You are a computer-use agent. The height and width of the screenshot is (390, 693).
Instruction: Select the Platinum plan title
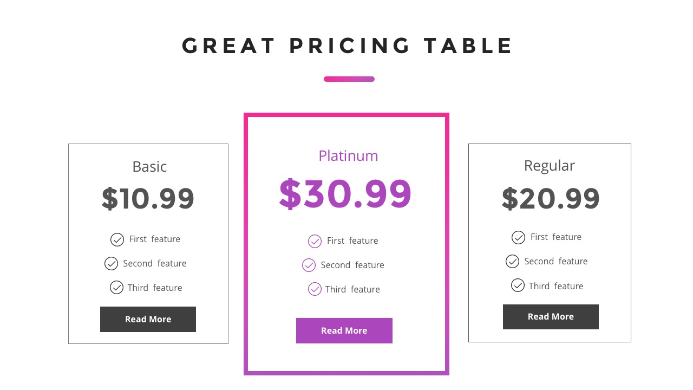[x=348, y=156]
